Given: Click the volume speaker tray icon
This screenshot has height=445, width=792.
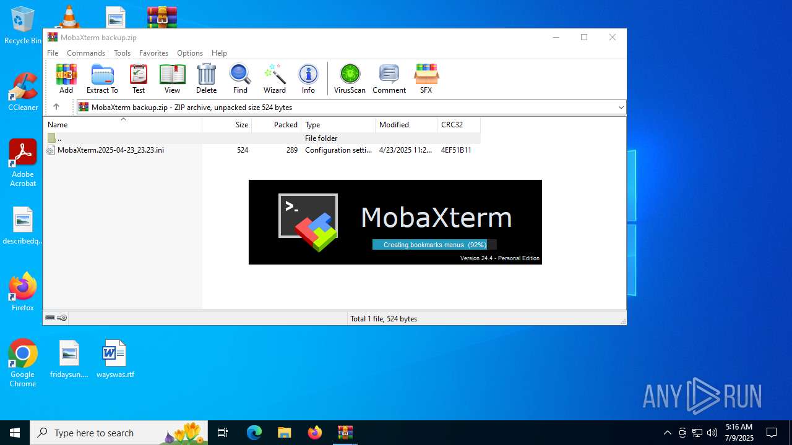Looking at the screenshot, I should pos(712,433).
